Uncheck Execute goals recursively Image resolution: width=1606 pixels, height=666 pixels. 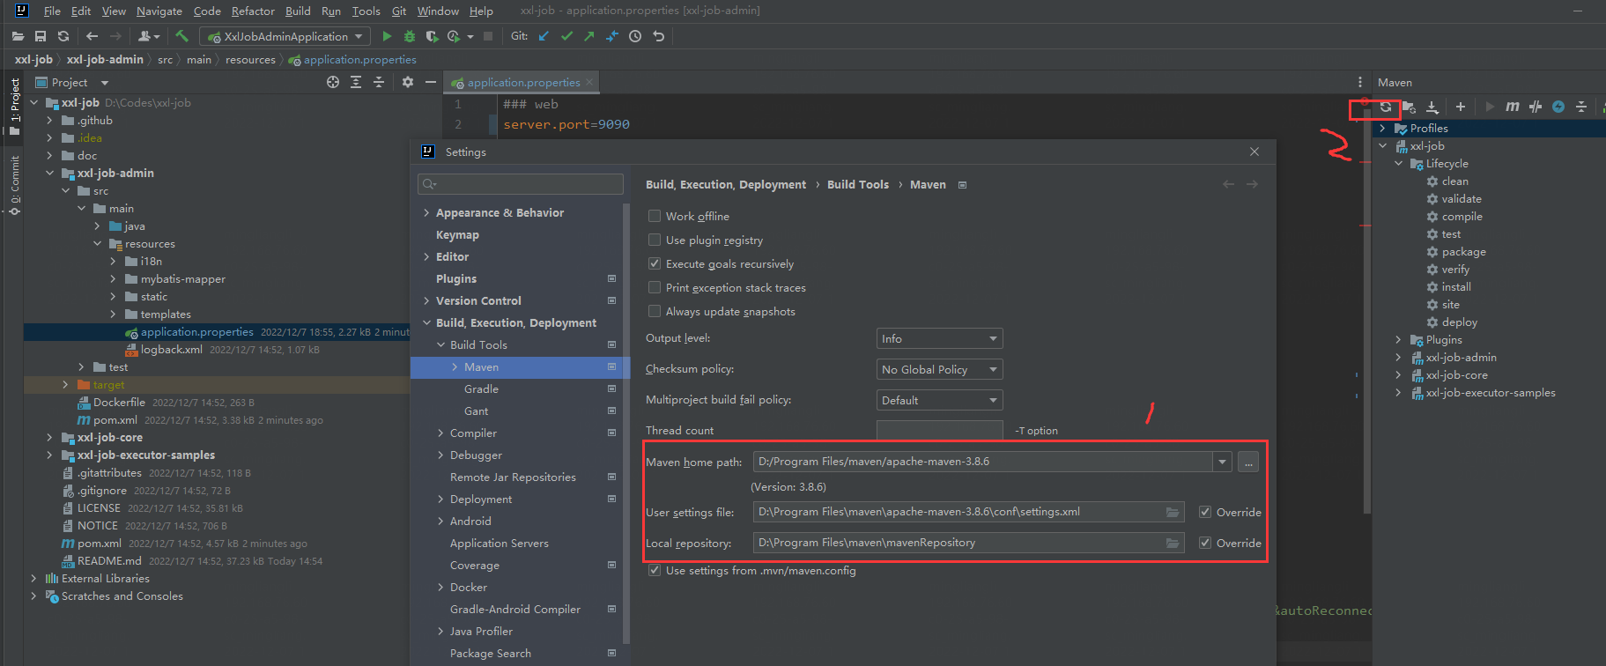[x=655, y=263]
